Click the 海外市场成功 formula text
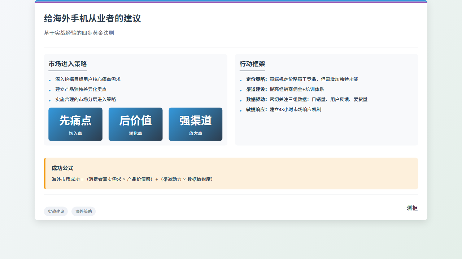Viewport: 462px width, 259px height. (132, 179)
